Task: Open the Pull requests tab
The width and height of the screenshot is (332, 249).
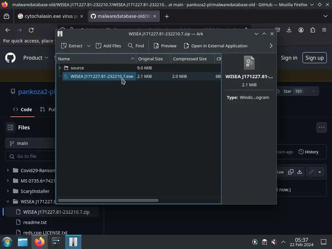Action: [48, 110]
